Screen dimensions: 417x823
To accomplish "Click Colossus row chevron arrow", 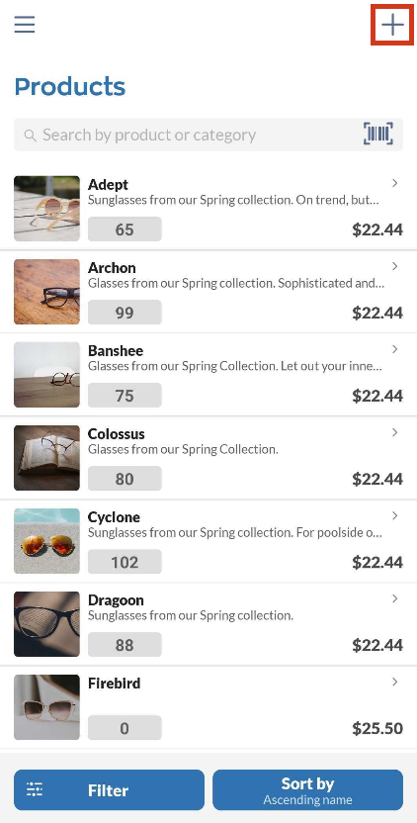I will point(395,432).
